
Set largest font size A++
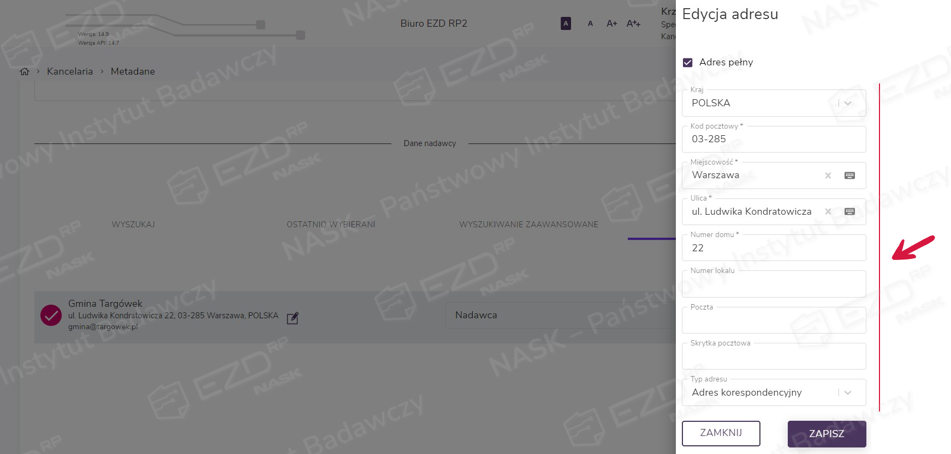click(x=633, y=23)
